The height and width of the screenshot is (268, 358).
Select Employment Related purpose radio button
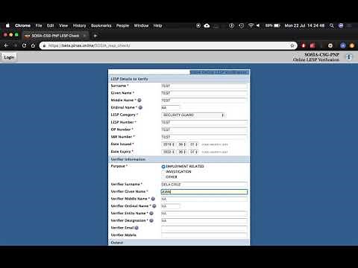point(163,167)
